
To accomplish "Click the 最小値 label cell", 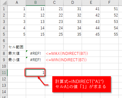I will click(17, 60).
